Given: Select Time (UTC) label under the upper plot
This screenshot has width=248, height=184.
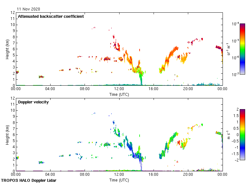Looking at the screenshot, I should (x=119, y=94).
